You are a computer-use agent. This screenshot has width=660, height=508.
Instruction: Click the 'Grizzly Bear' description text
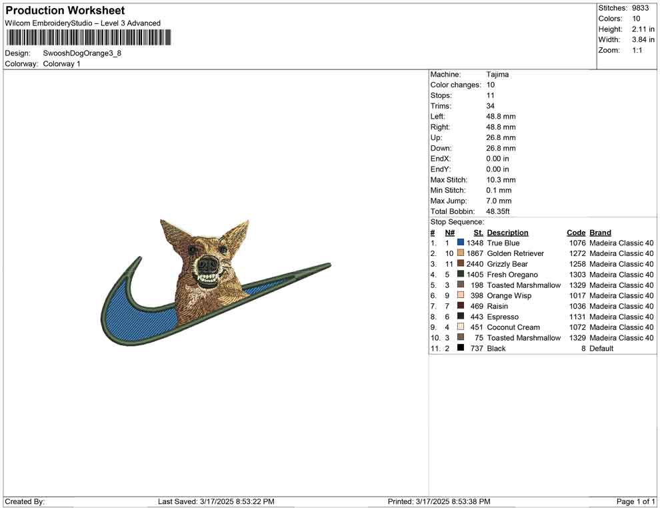coord(507,264)
